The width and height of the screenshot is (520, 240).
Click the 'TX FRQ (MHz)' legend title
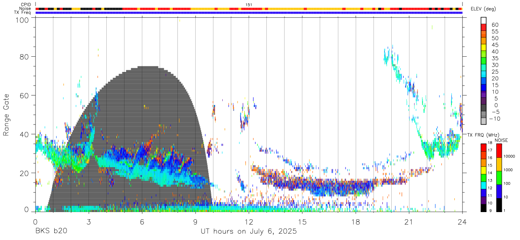click(x=483, y=135)
